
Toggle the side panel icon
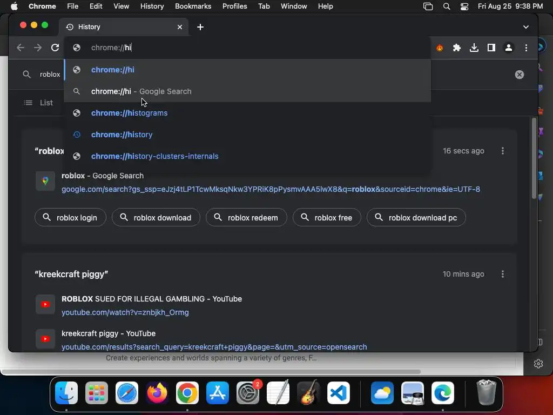[x=491, y=48]
